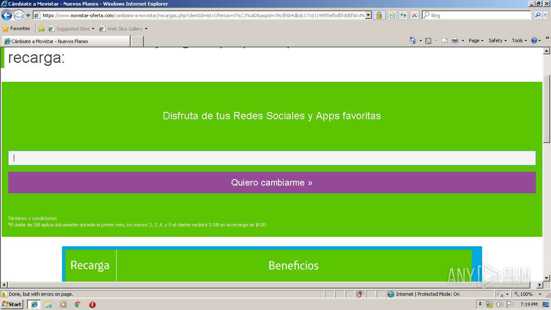The width and height of the screenshot is (551, 310).
Task: Expand the Print options dropdown arrow
Action: [x=463, y=40]
